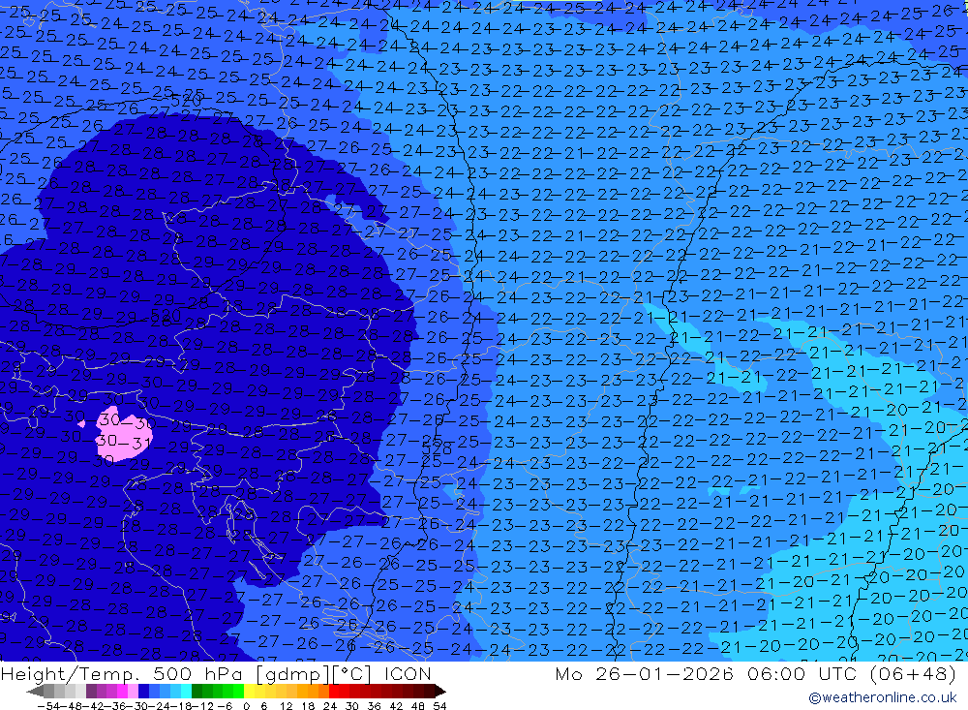The width and height of the screenshot is (968, 710).
Task: Select the light pink legend swatch below -30
Action: pos(133,691)
